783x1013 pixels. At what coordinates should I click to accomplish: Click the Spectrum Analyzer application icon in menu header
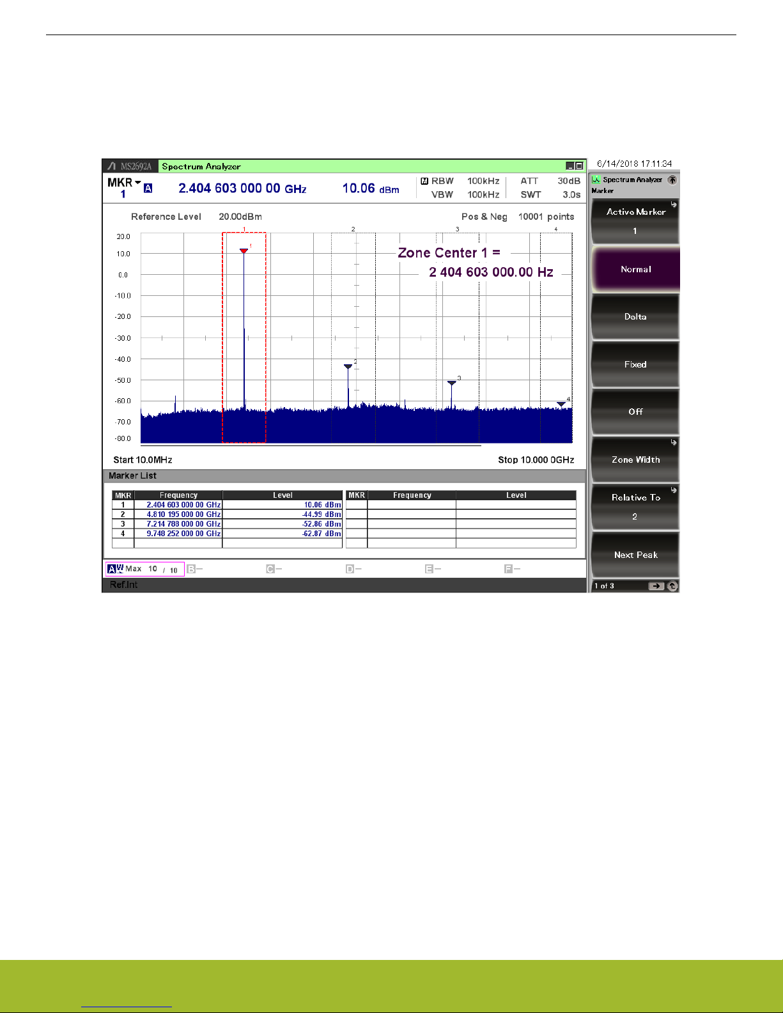pyautogui.click(x=596, y=180)
